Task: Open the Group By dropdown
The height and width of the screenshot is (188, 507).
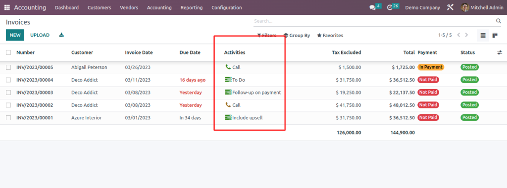Action: tap(297, 35)
